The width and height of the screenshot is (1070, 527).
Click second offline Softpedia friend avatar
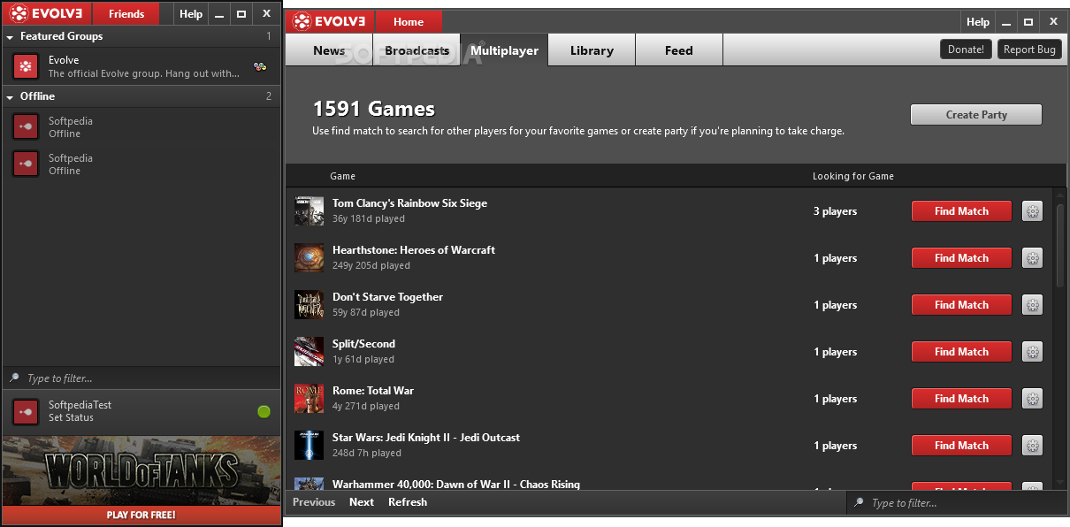[26, 164]
